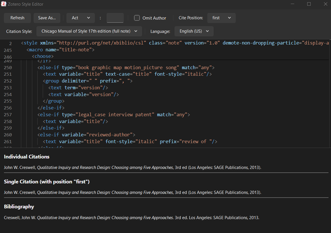This screenshot has width=331, height=233.
Task: Click sticky macro name title-note line
Action: coord(60,50)
